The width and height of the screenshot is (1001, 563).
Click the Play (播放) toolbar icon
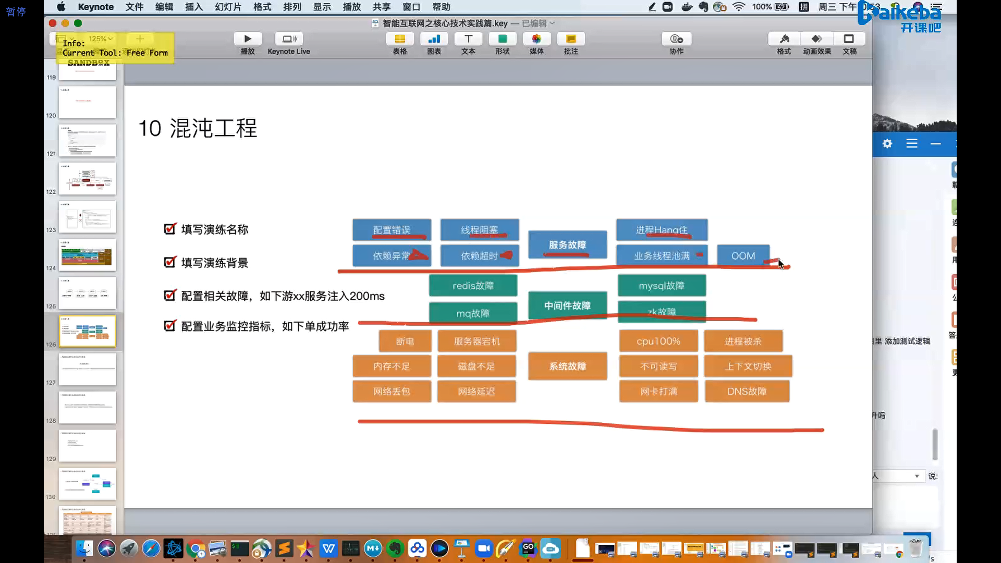tap(248, 39)
